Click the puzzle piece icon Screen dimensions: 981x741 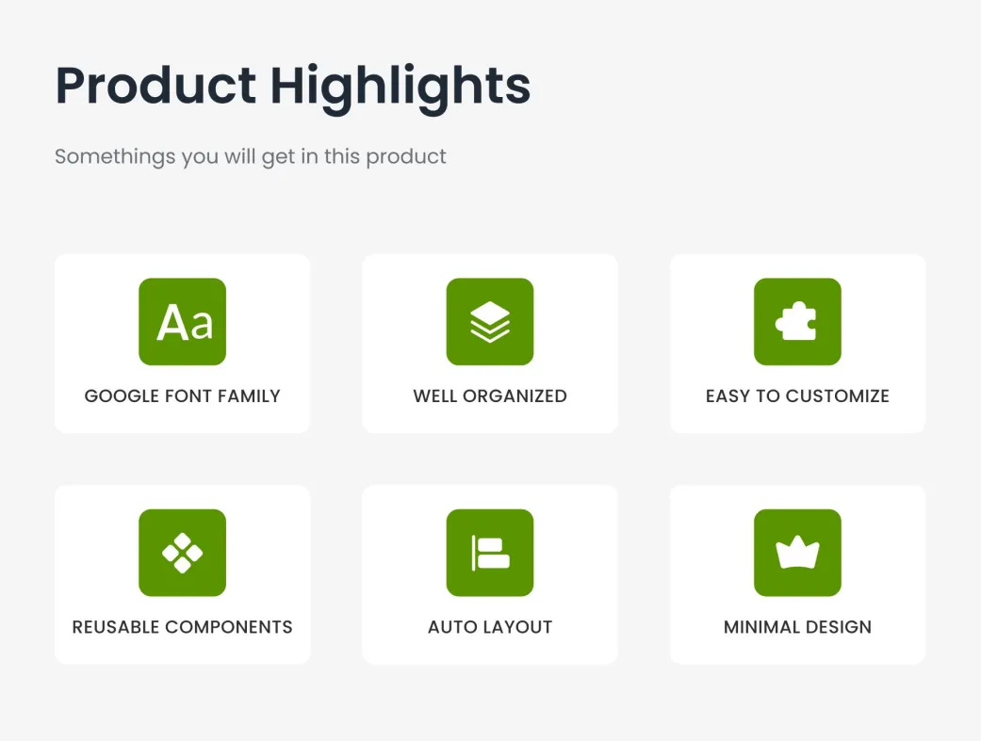(797, 322)
